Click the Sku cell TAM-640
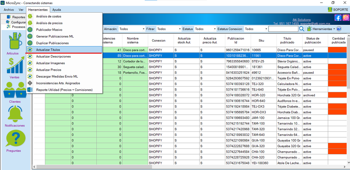Viewport: 350px width, 170px height. 264,135
